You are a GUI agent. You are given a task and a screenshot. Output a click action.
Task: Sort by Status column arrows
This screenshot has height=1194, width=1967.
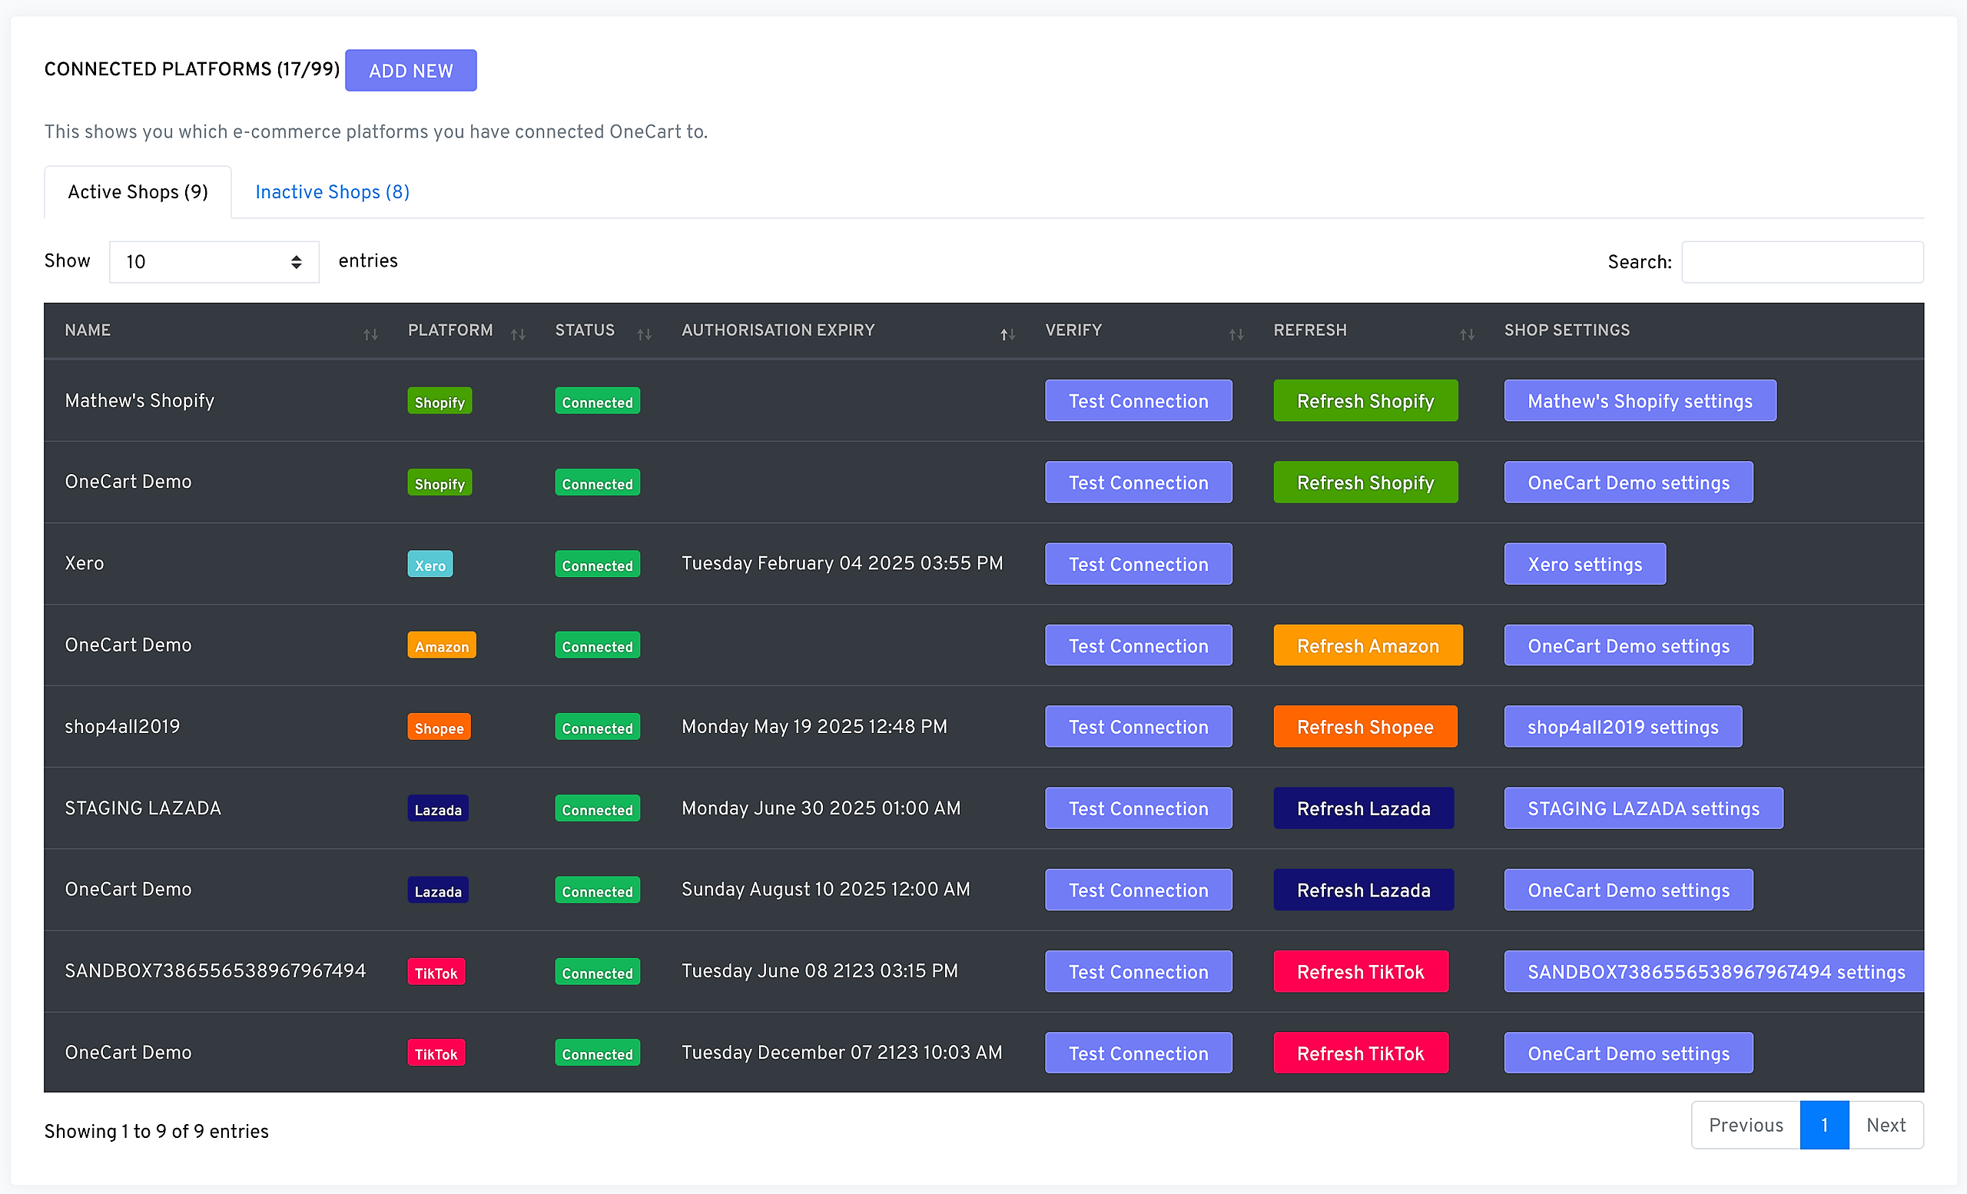coord(644,334)
